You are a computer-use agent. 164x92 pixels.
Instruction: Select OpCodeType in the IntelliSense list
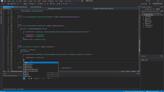[x=40, y=76]
